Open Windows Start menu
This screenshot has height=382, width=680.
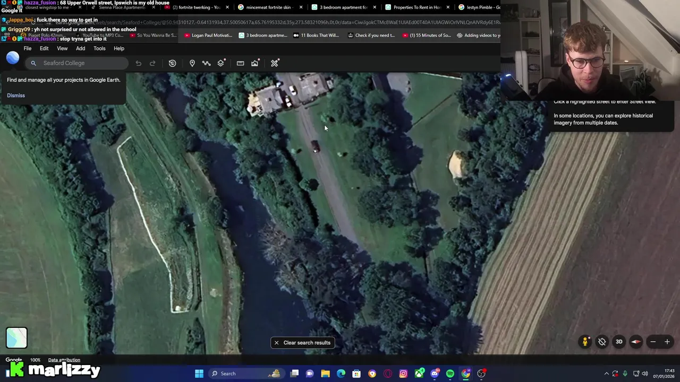(x=199, y=374)
